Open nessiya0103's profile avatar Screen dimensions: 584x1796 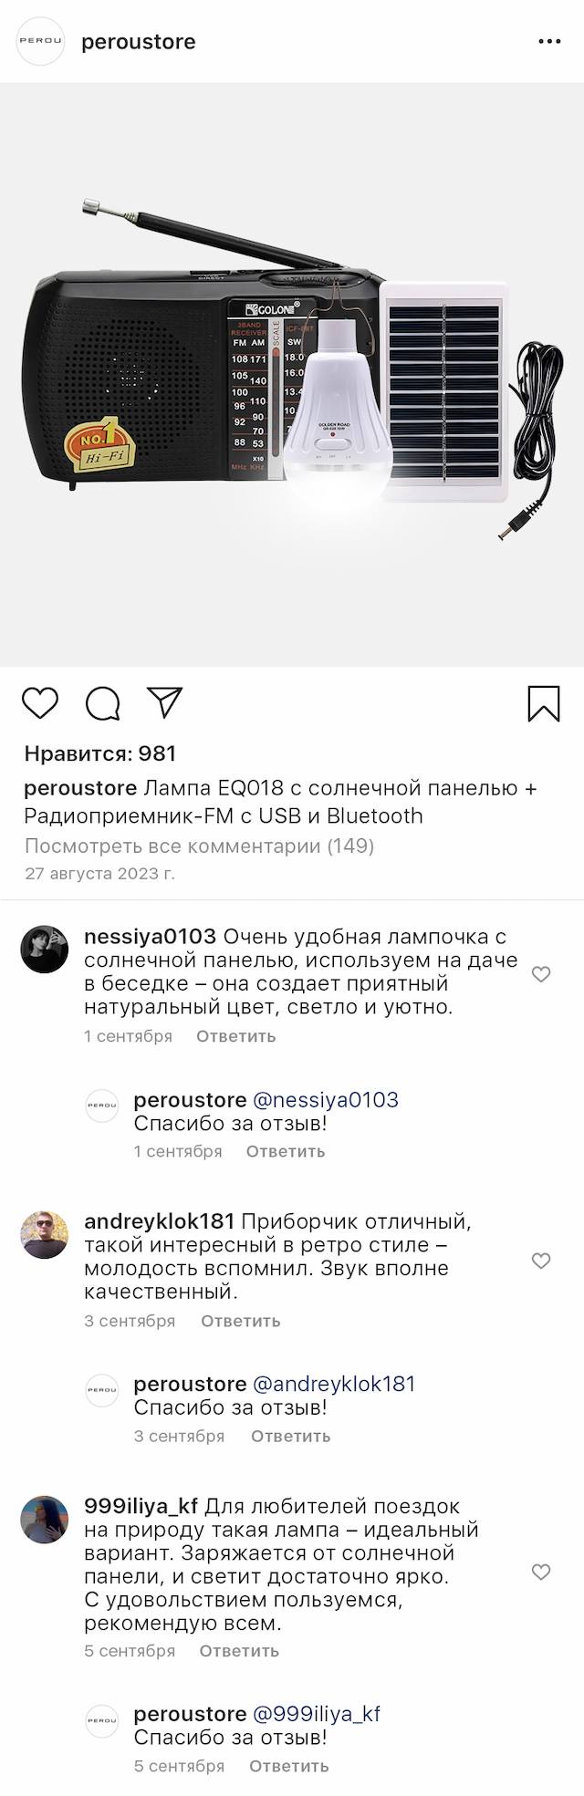45,949
